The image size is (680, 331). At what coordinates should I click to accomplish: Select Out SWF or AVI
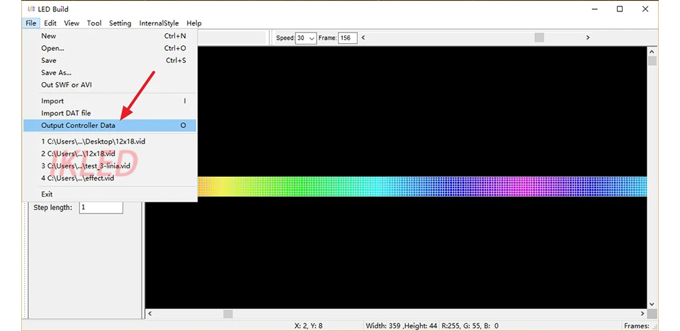click(110, 85)
